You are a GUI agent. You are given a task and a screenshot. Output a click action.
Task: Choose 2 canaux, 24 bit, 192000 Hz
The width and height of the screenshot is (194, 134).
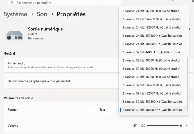pos(152,27)
